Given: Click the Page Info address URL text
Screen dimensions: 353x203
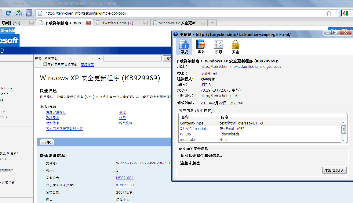Looking at the screenshot, I should pyautogui.click(x=241, y=66).
